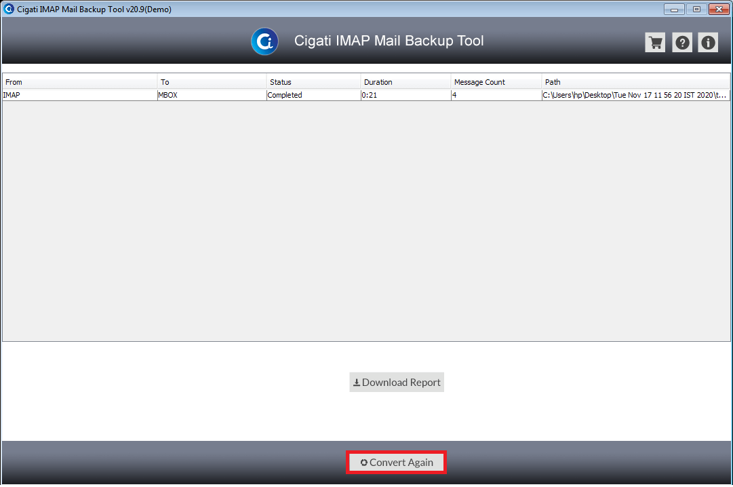Viewport: 733px width, 487px height.
Task: Select the message count cell showing 4
Action: [496, 95]
